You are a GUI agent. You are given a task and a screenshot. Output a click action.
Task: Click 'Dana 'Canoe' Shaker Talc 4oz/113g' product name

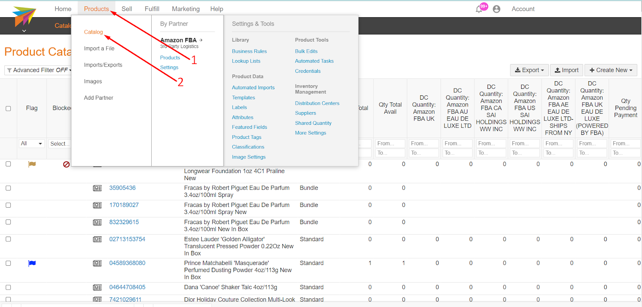231,287
